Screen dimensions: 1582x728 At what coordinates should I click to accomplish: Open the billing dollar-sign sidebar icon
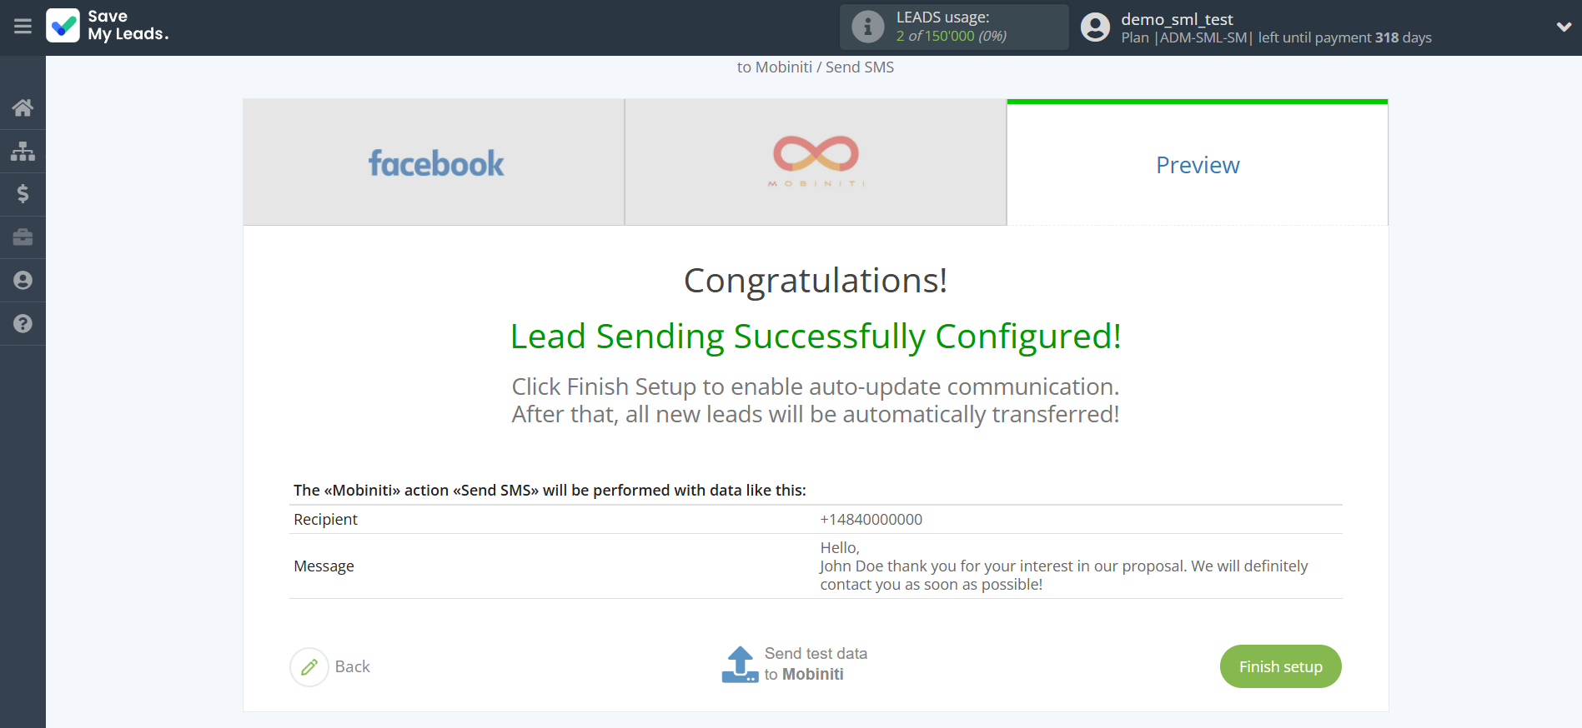[23, 194]
